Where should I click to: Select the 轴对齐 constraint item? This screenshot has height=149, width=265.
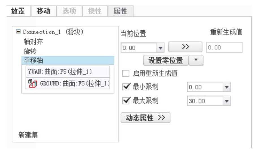pyautogui.click(x=33, y=41)
